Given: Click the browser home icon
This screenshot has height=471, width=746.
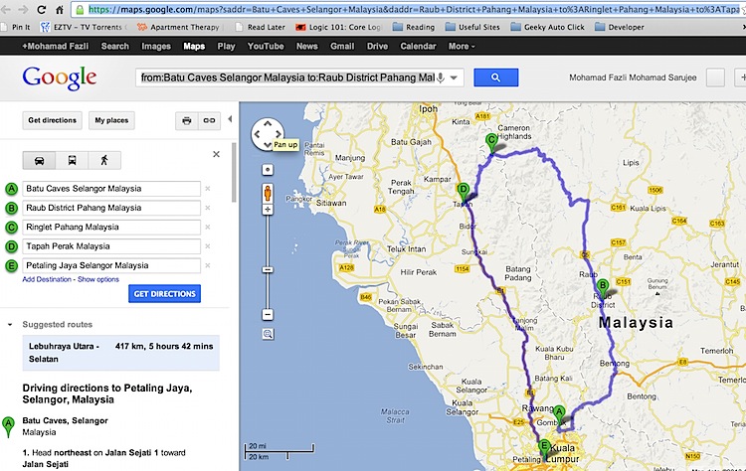Looking at the screenshot, I should [x=60, y=10].
